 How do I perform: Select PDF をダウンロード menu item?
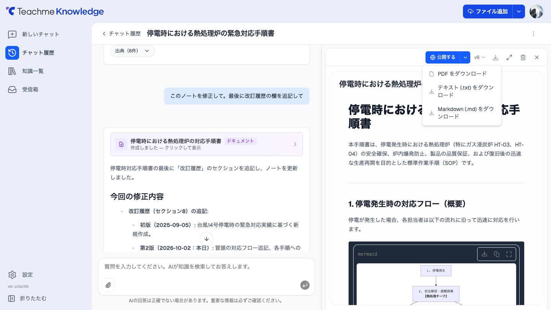coord(462,74)
